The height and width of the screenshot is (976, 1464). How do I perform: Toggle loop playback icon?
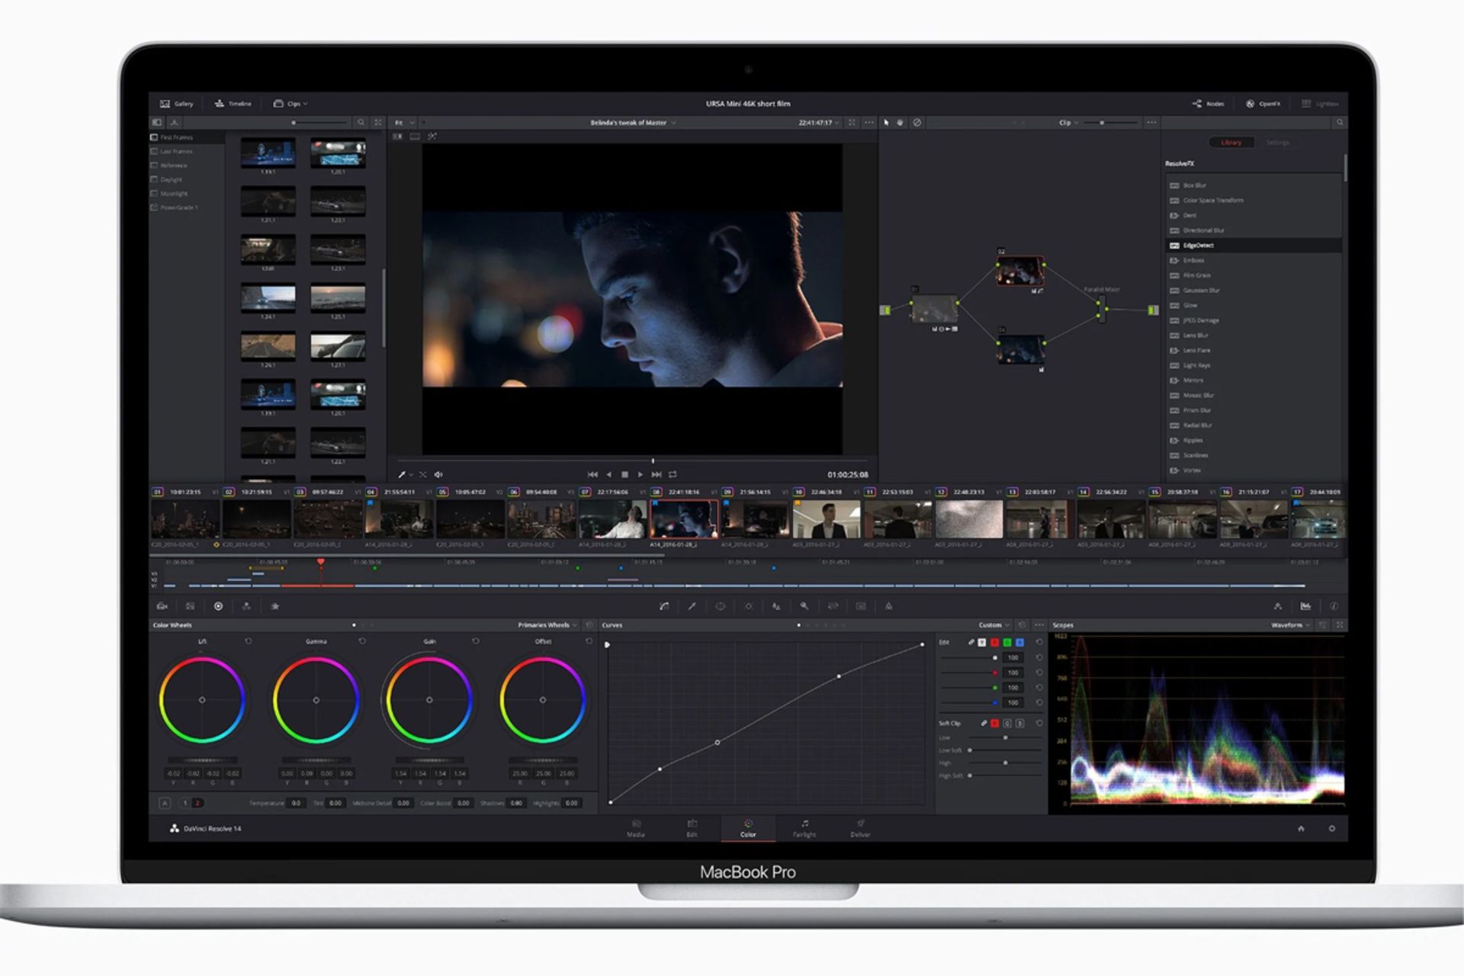(673, 474)
